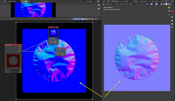Toggle the Backdrop button
The image size is (175, 101).
pos(77,19)
